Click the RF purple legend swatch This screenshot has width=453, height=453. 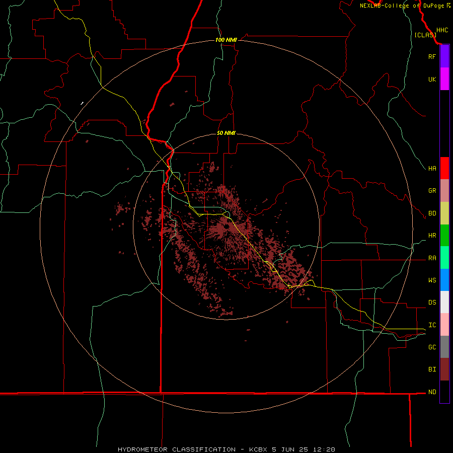point(444,56)
